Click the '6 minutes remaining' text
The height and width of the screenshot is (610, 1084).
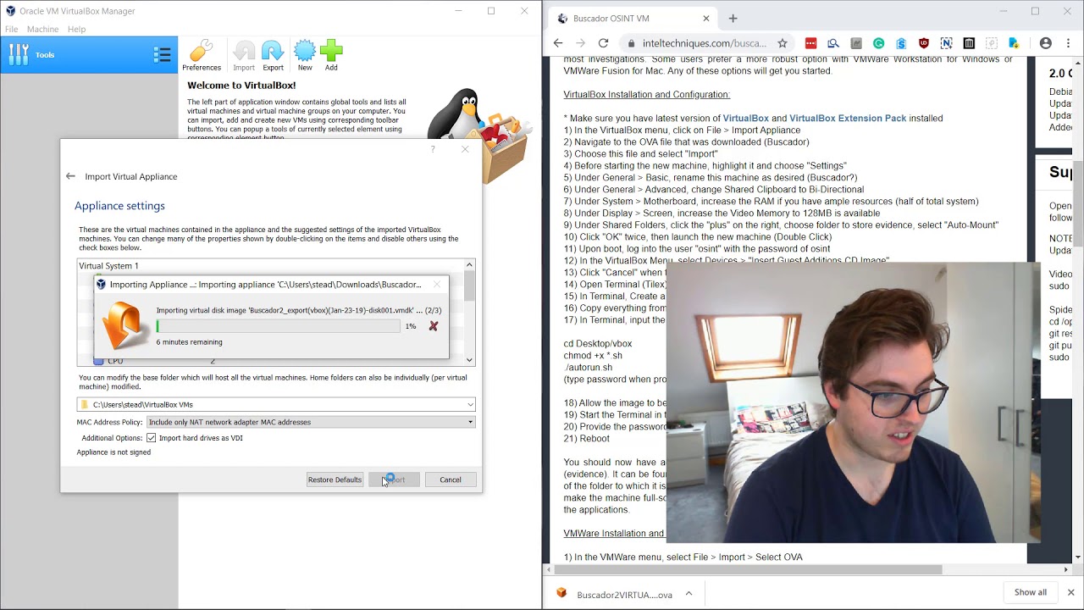[189, 342]
